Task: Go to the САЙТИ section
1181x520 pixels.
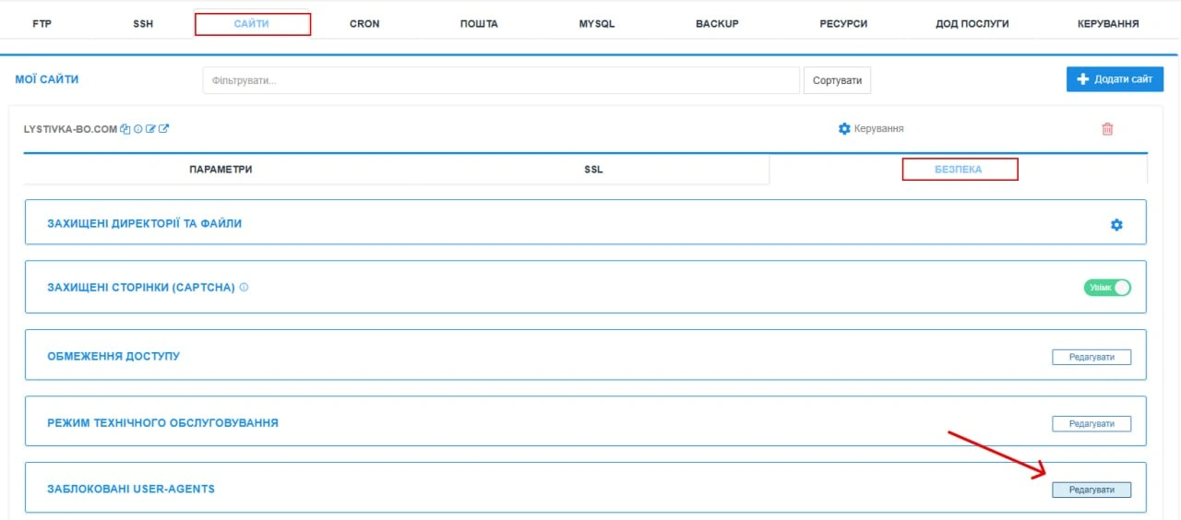Action: coord(252,24)
